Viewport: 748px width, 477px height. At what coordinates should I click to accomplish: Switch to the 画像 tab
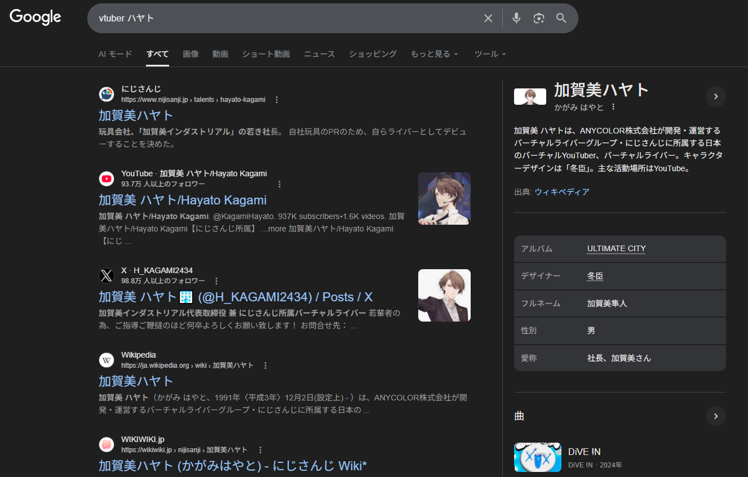point(191,54)
